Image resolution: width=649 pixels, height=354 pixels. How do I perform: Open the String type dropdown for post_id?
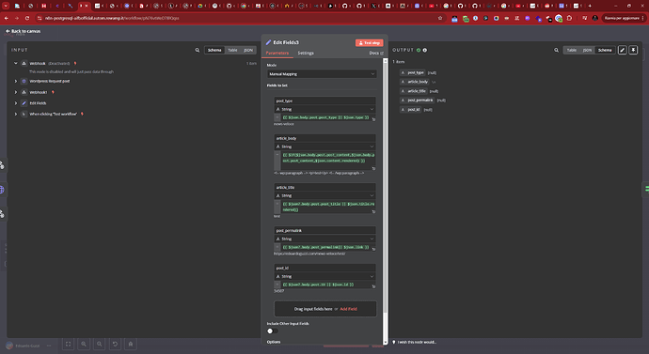[x=324, y=276]
